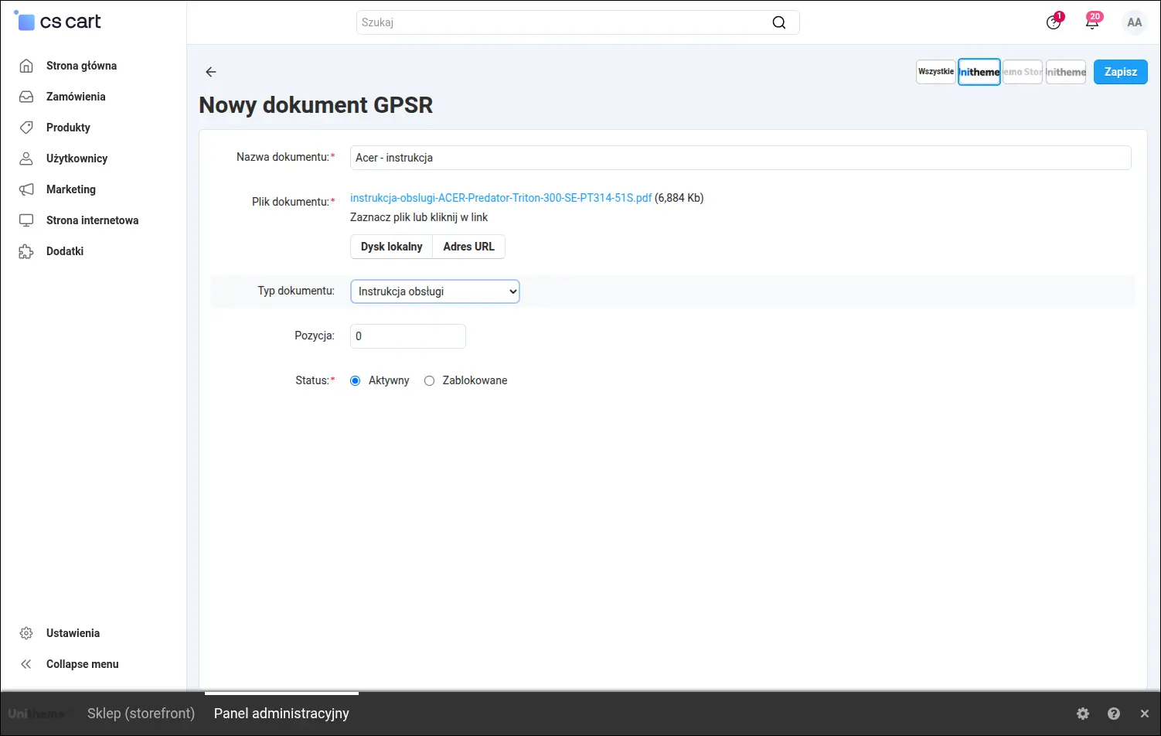Select the Wszystkie storefront button

tap(936, 72)
